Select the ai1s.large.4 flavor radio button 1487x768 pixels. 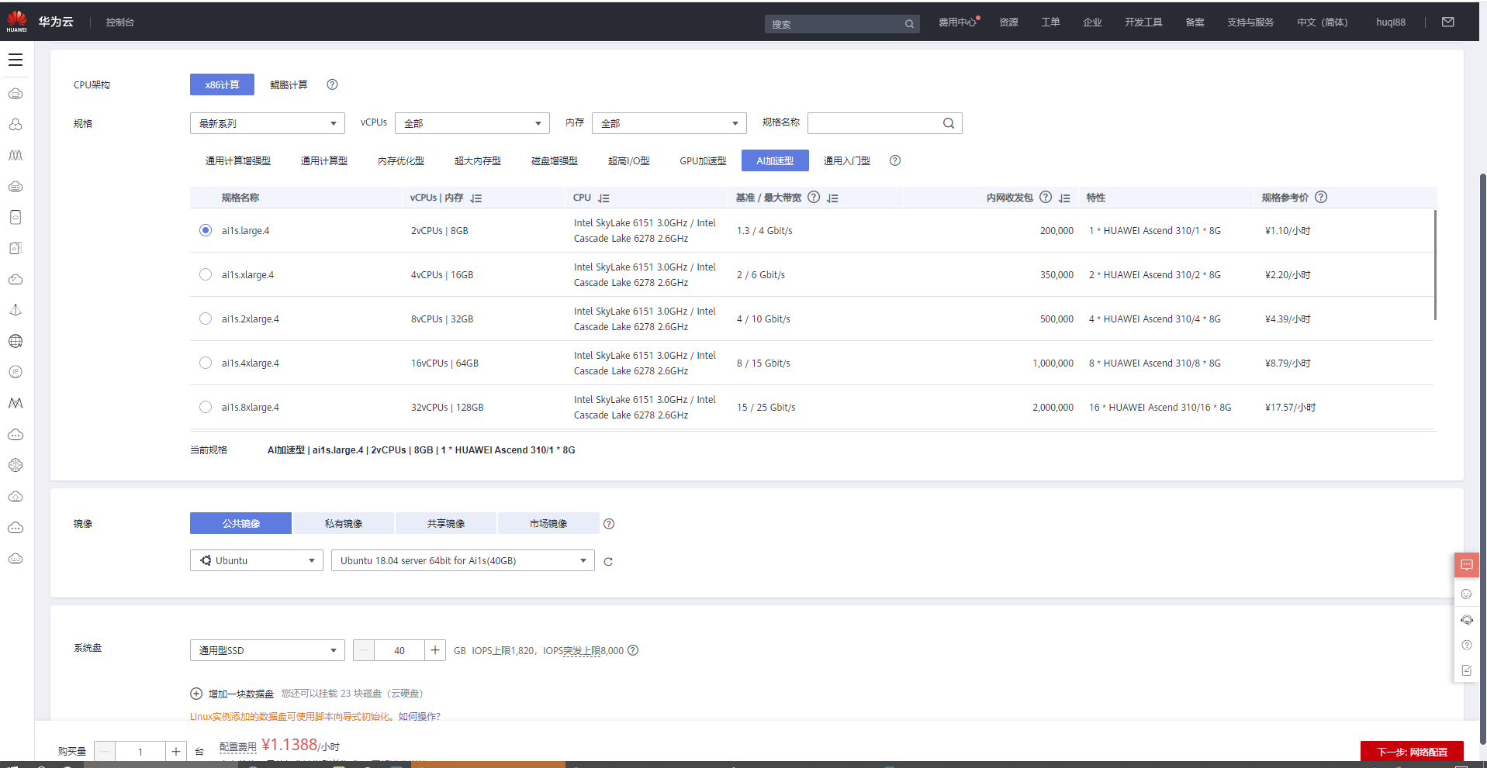[206, 230]
